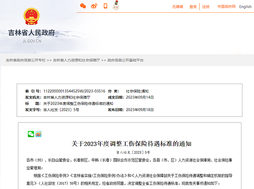Click the 登录 login link
The height and width of the screenshot is (189, 254).
193,7
